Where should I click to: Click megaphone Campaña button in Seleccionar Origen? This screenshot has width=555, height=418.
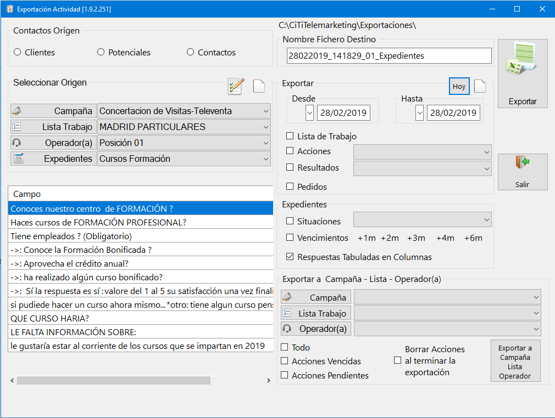pyautogui.click(x=53, y=111)
